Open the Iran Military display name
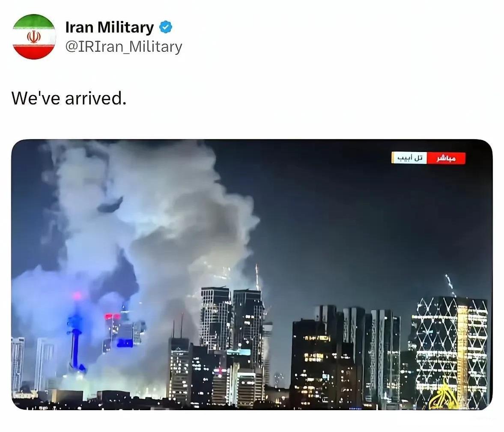Screen dimensions: 504x432 click(x=110, y=27)
